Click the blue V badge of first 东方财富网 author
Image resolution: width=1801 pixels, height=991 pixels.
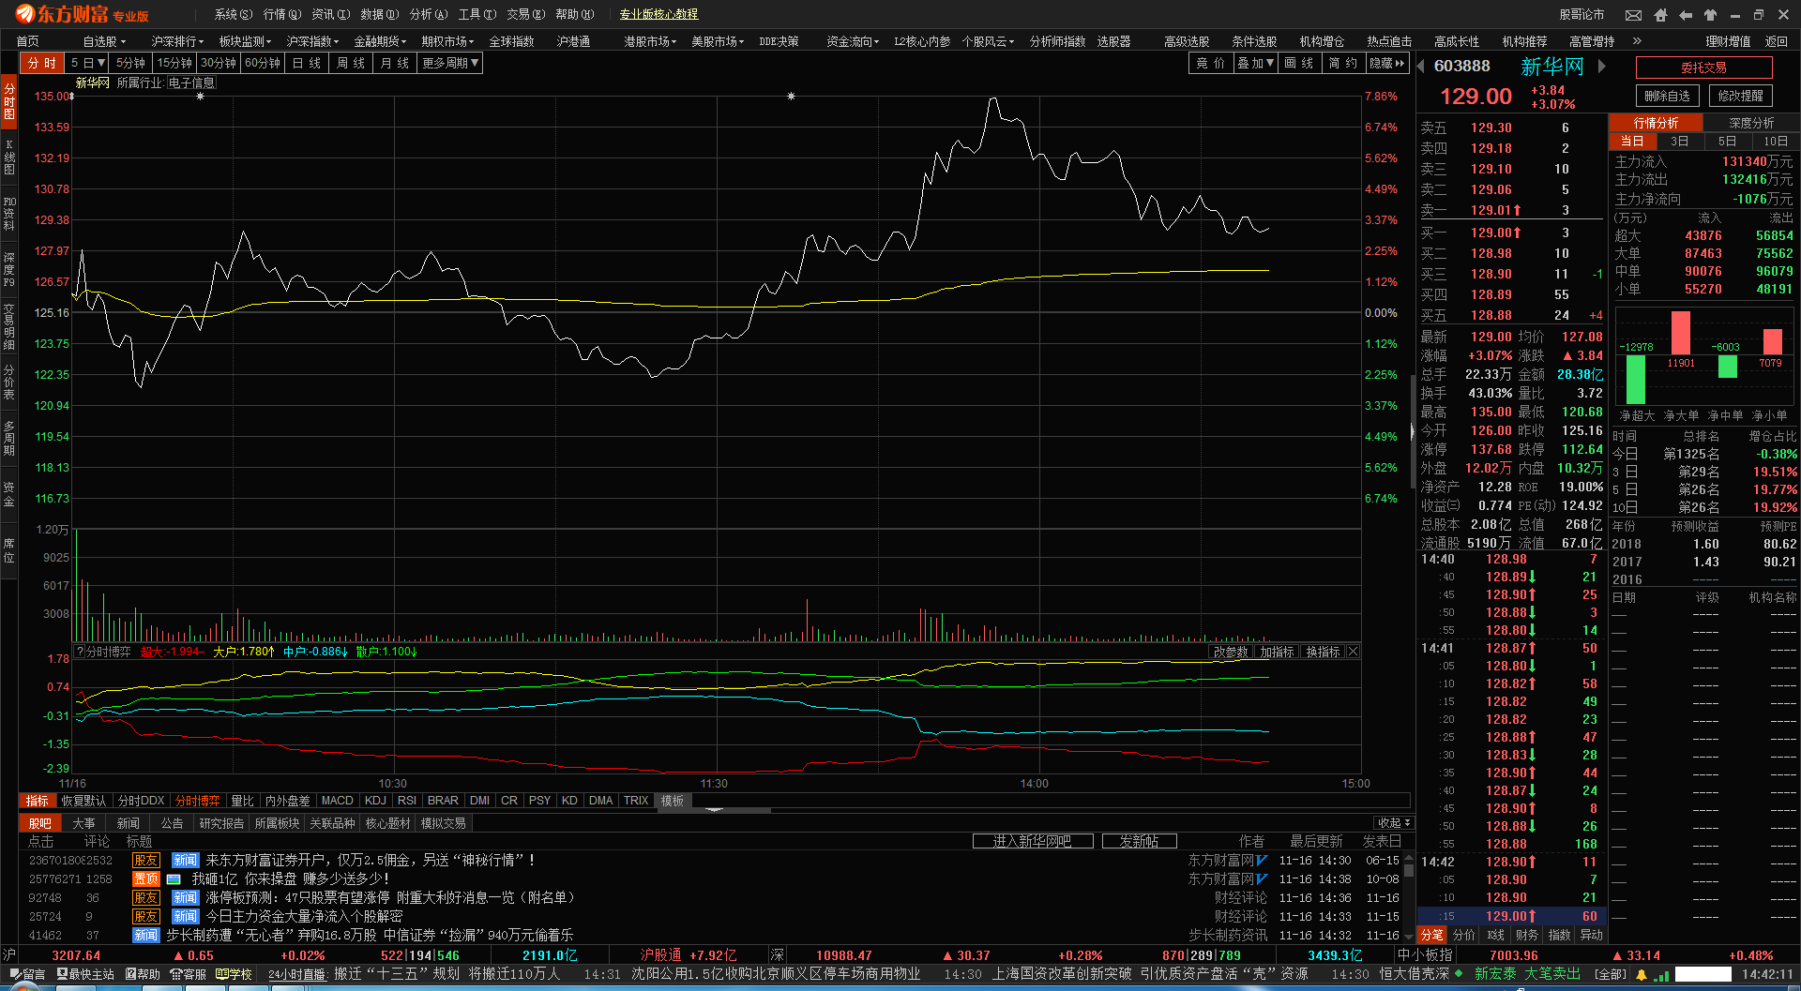[x=1263, y=861]
